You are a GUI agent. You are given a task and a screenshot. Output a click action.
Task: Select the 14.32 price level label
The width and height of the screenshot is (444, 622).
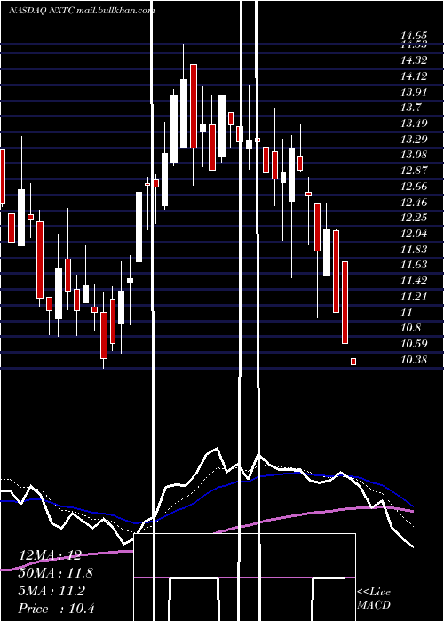pos(414,60)
